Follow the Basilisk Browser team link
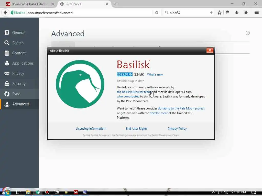This screenshot has height=196, width=262. pos(134,92)
